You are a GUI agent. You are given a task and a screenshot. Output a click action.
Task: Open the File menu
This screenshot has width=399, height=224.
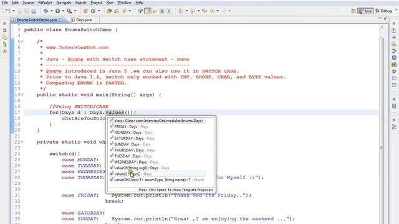tap(5, 2)
